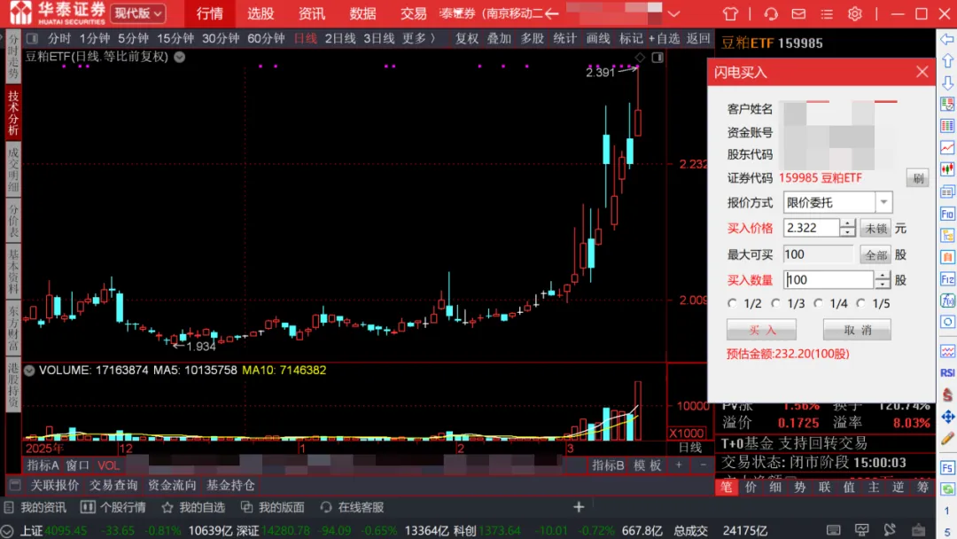Adjust the 买入数量 stepper arrows
Viewport: 957px width, 539px height.
[x=883, y=279]
